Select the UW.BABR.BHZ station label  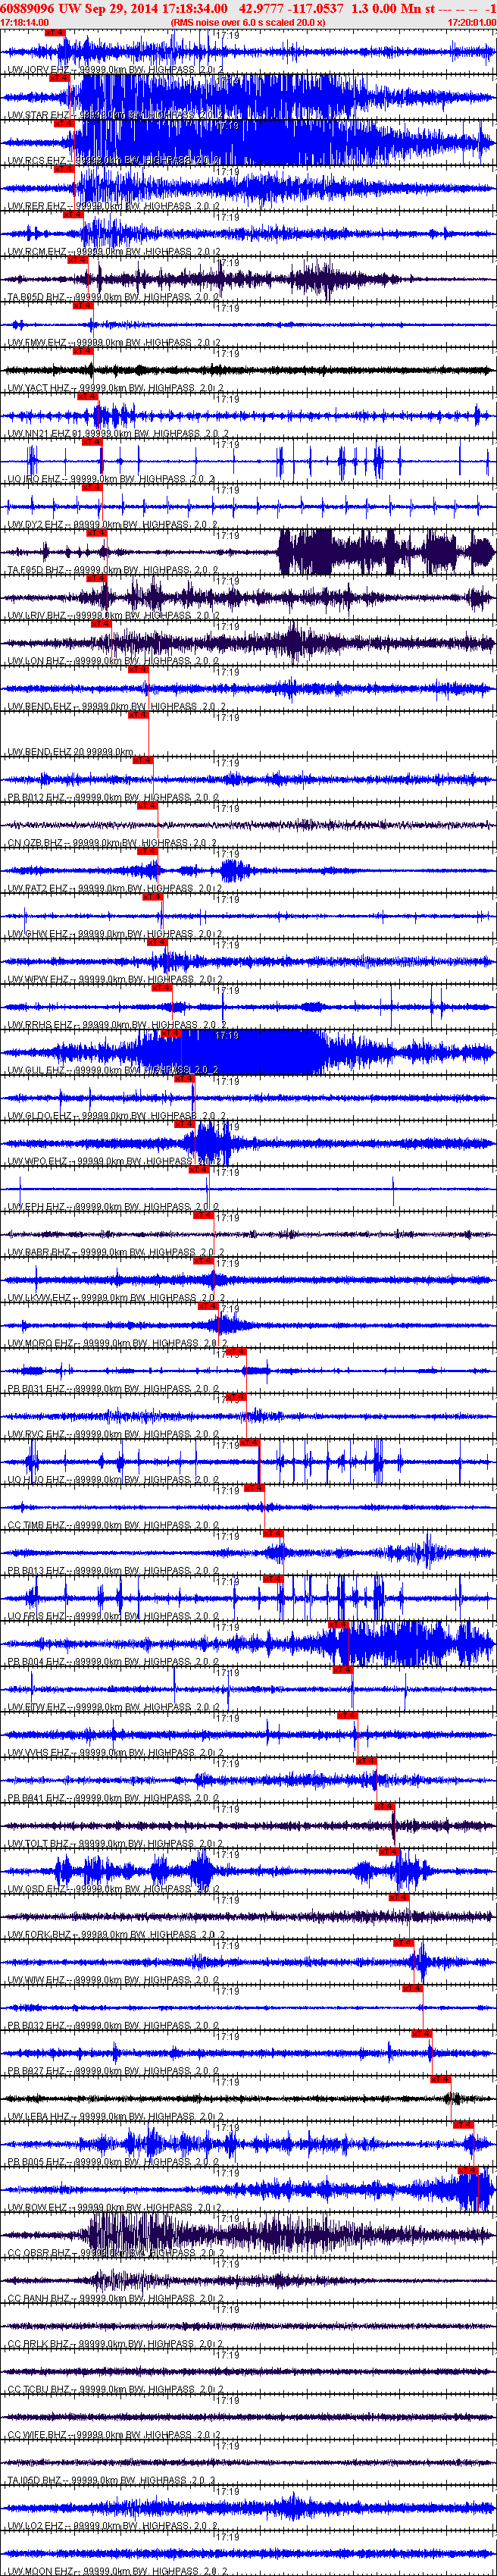pos(115,1252)
